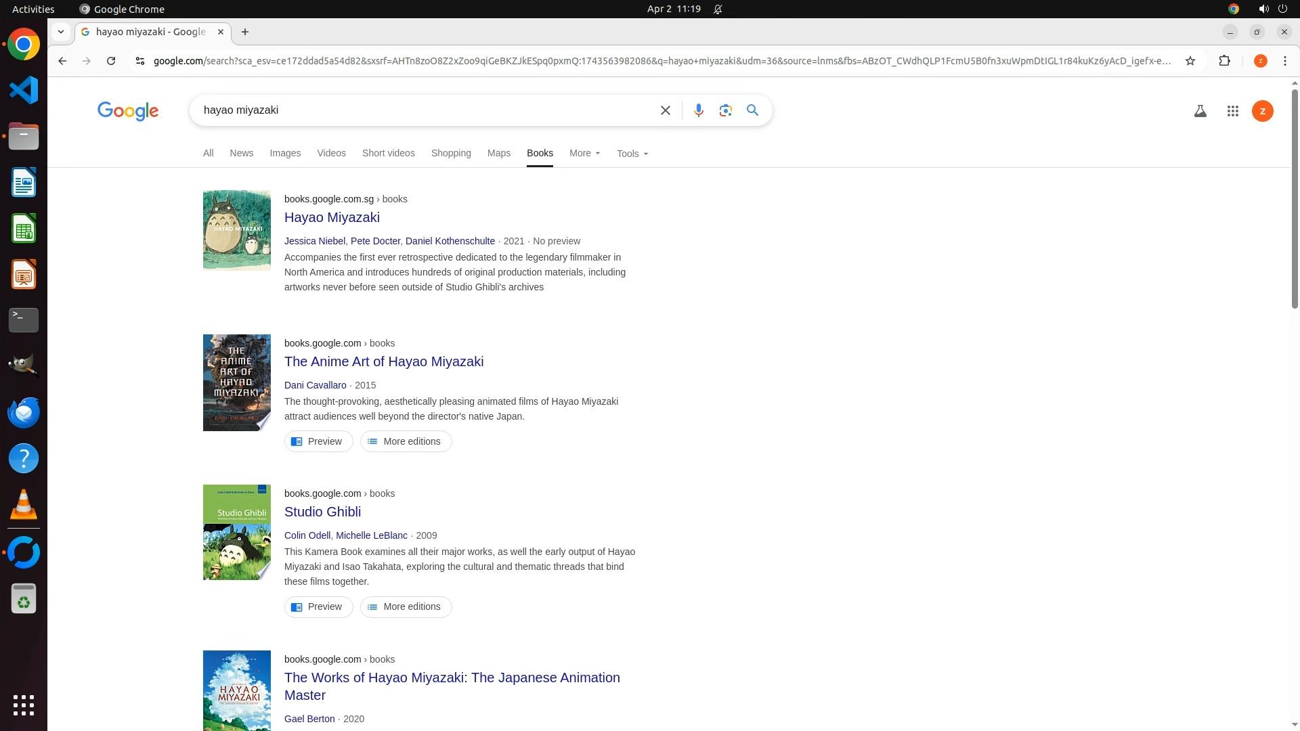
Task: Open Chrome extensions puzzle icon
Action: 1224,61
